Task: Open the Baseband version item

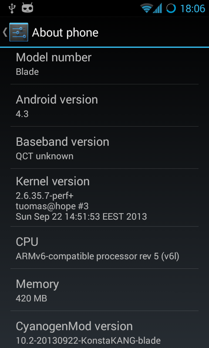Action: tap(104, 147)
